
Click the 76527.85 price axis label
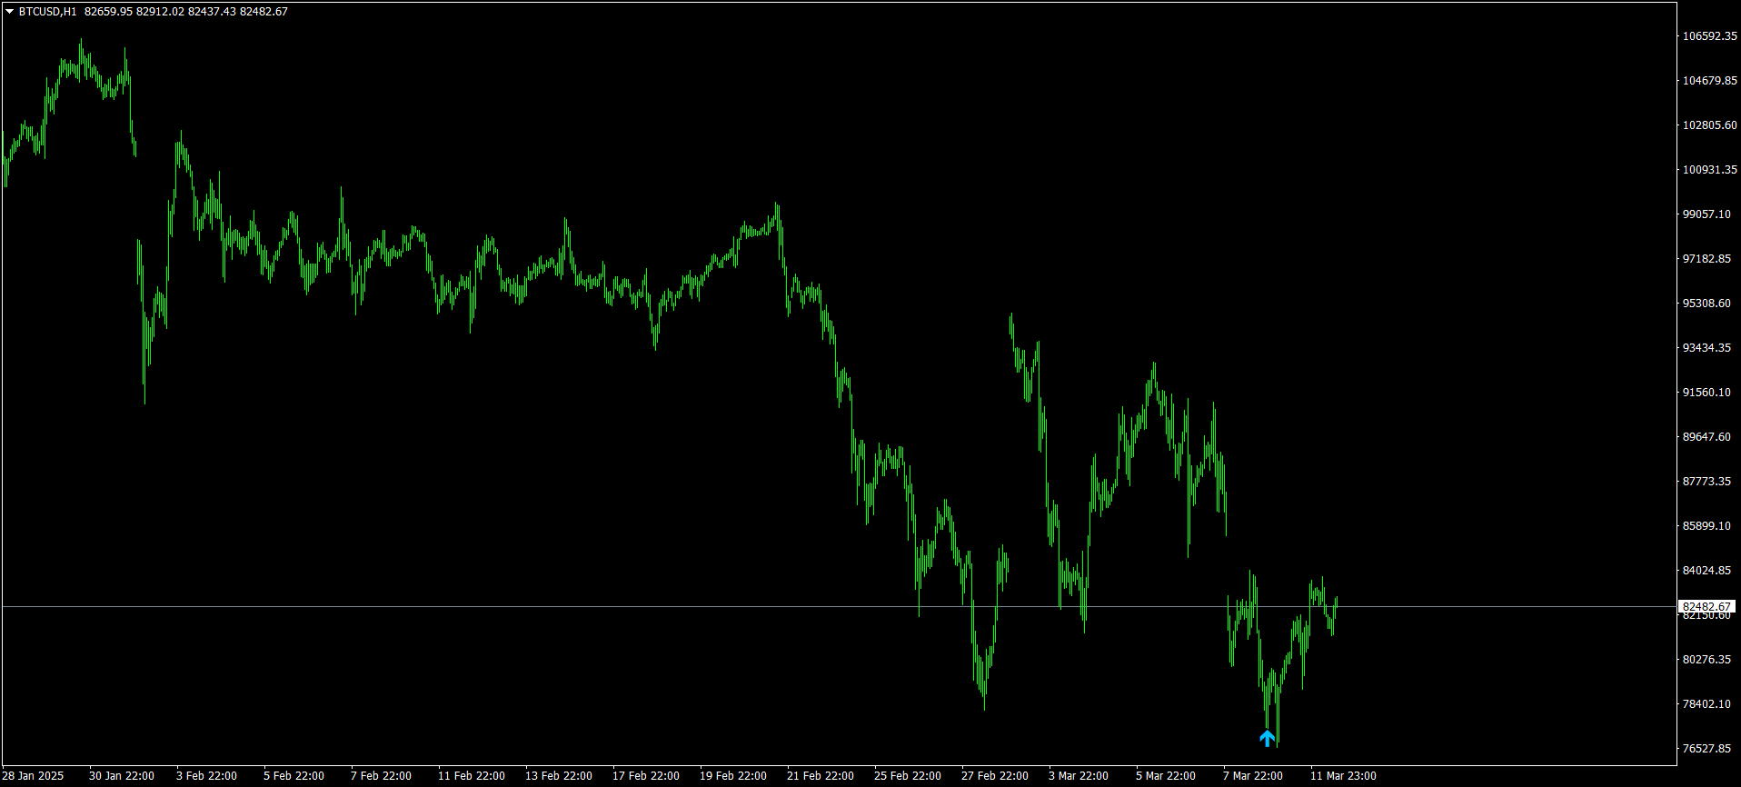pos(1707,749)
